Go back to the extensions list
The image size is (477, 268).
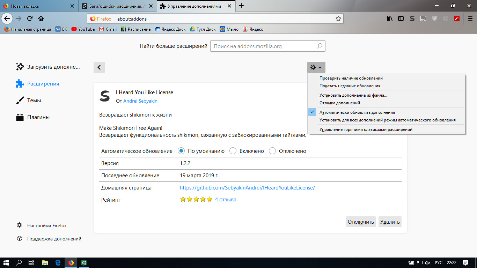(99, 67)
